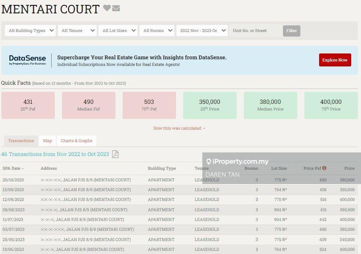361x254 pixels.
Task: Click the Median Price 380,000 tile
Action: click(x=270, y=105)
